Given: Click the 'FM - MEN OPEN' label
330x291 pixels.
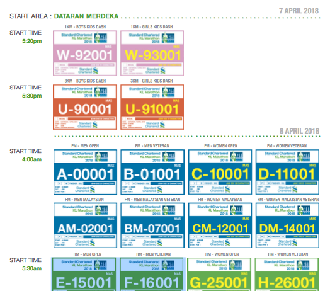Looking at the screenshot, I should [x=85, y=146].
